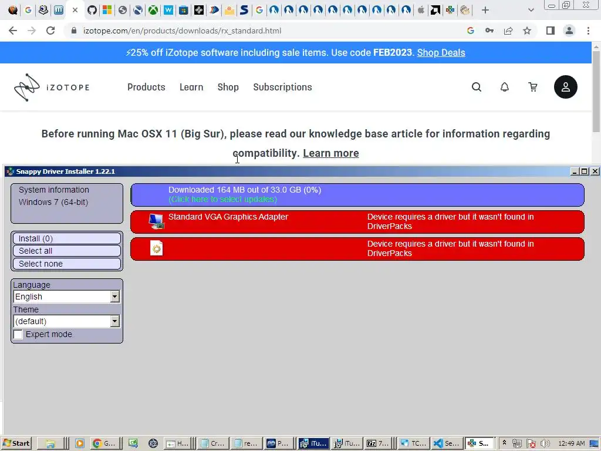Select the unnamed device driver row
The width and height of the screenshot is (601, 451).
tap(357, 248)
